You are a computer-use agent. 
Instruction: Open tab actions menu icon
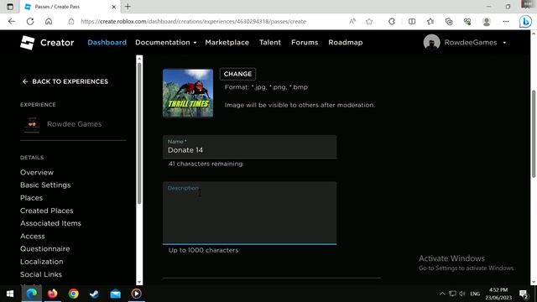coord(10,7)
